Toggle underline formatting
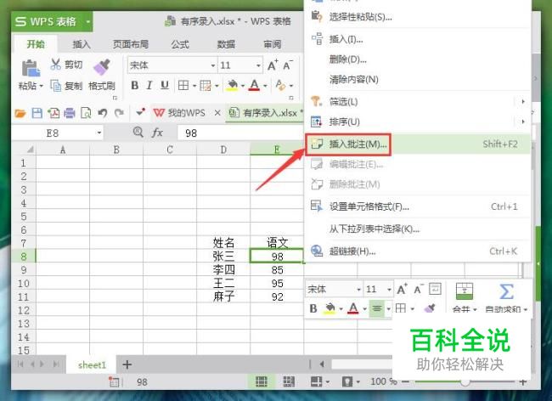552x401 pixels. (x=165, y=85)
